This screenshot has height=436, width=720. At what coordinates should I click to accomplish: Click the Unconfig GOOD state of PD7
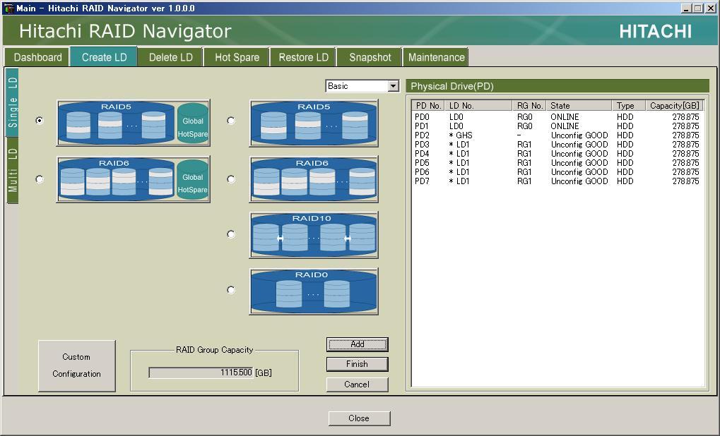pyautogui.click(x=579, y=181)
